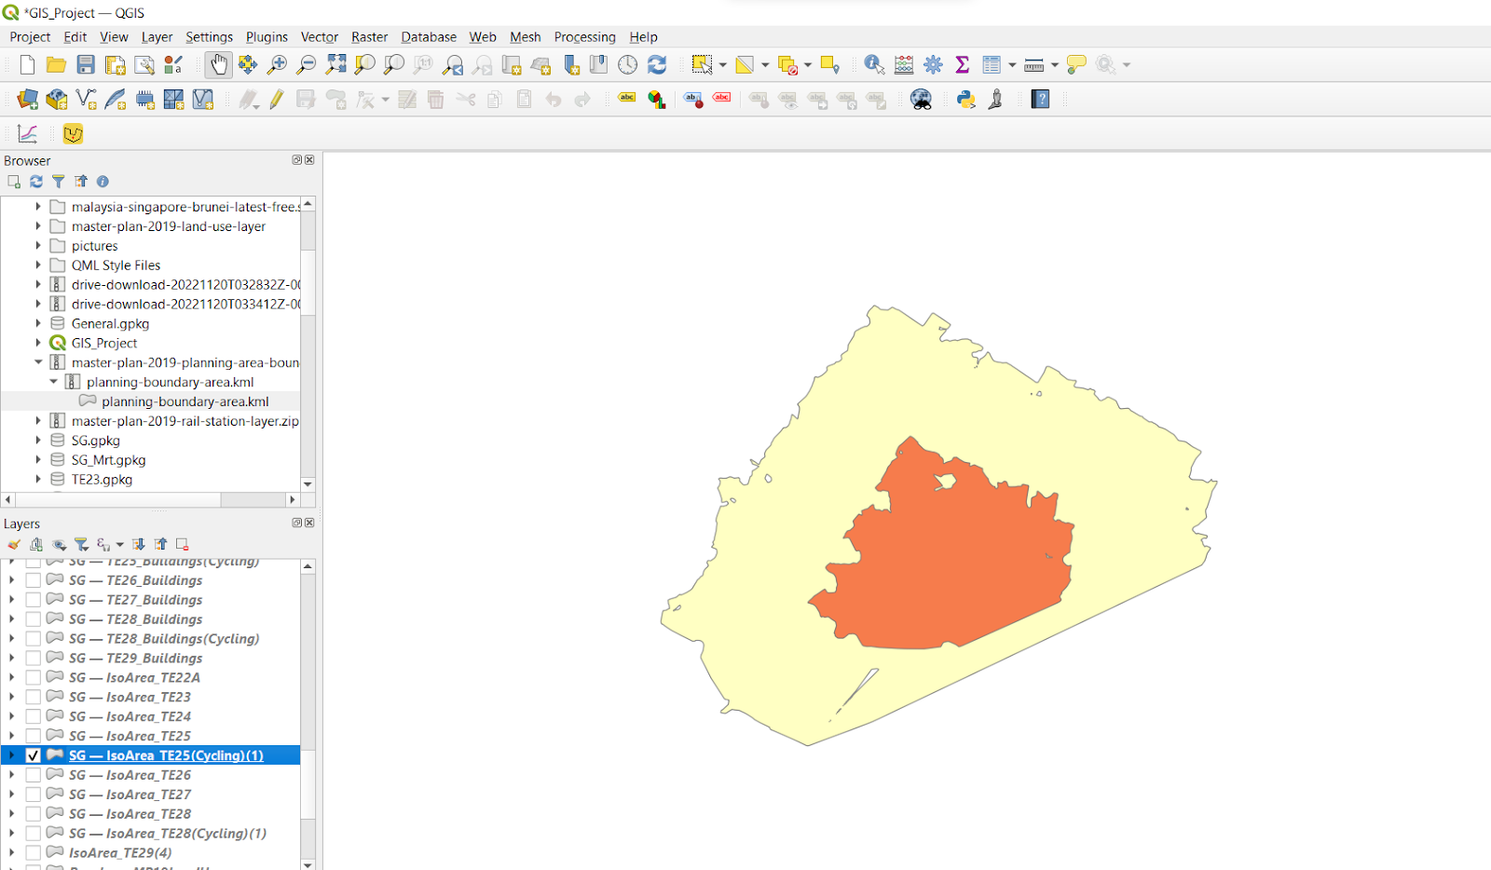Uncheck the IsoArea_TE25(Cycling)(1) layer checkbox

[34, 755]
